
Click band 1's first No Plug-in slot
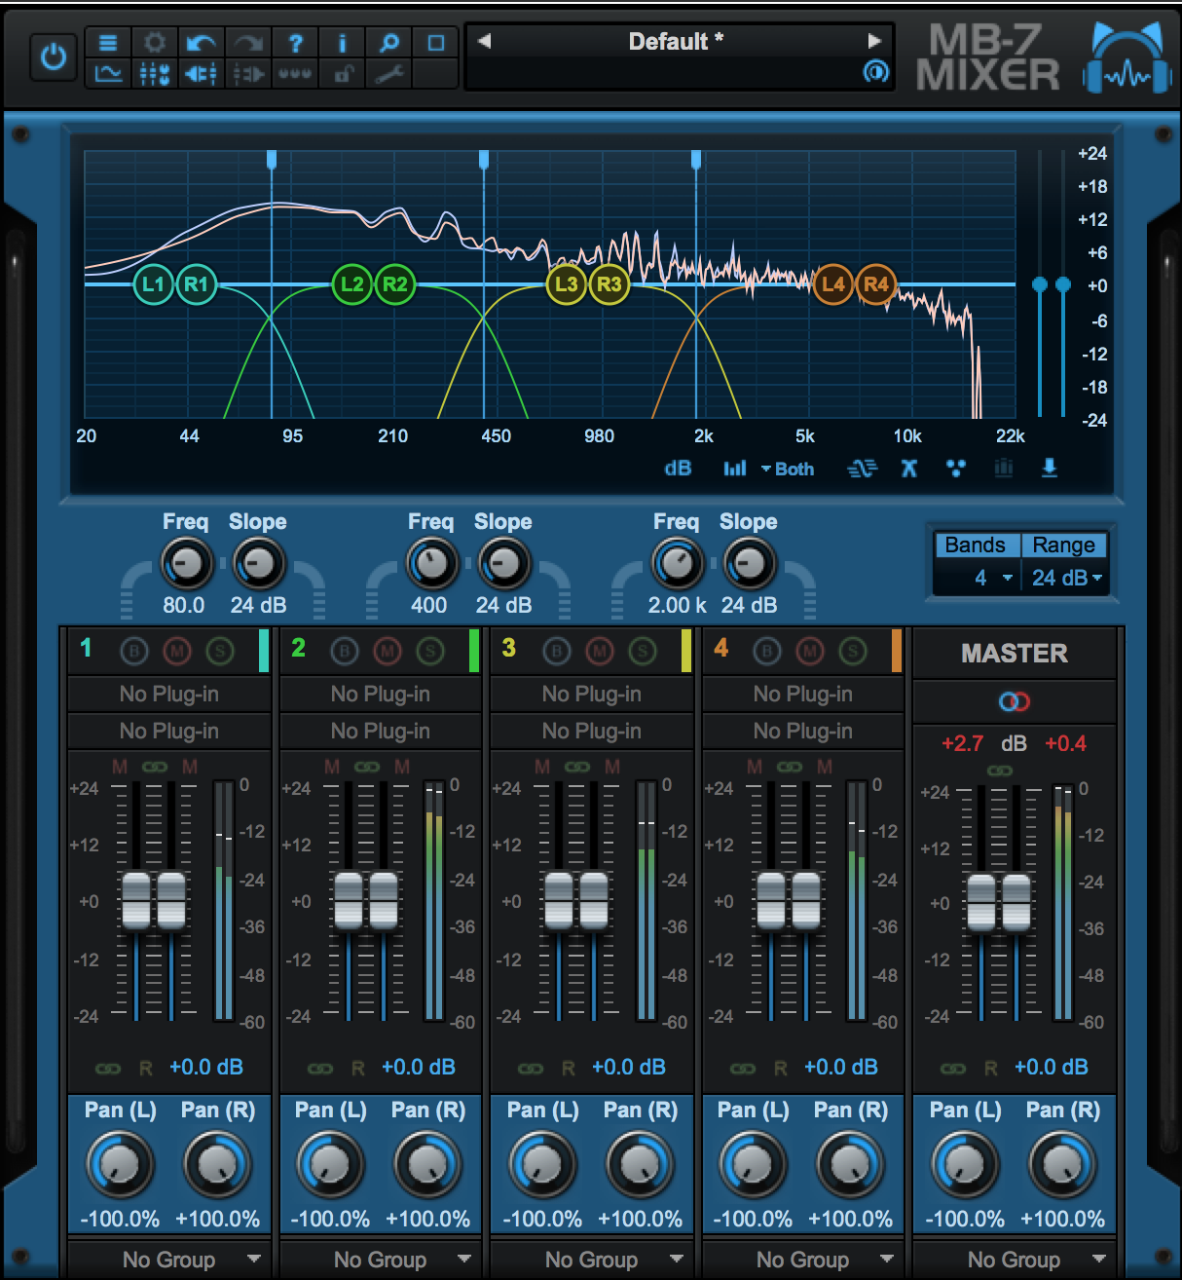click(x=168, y=694)
